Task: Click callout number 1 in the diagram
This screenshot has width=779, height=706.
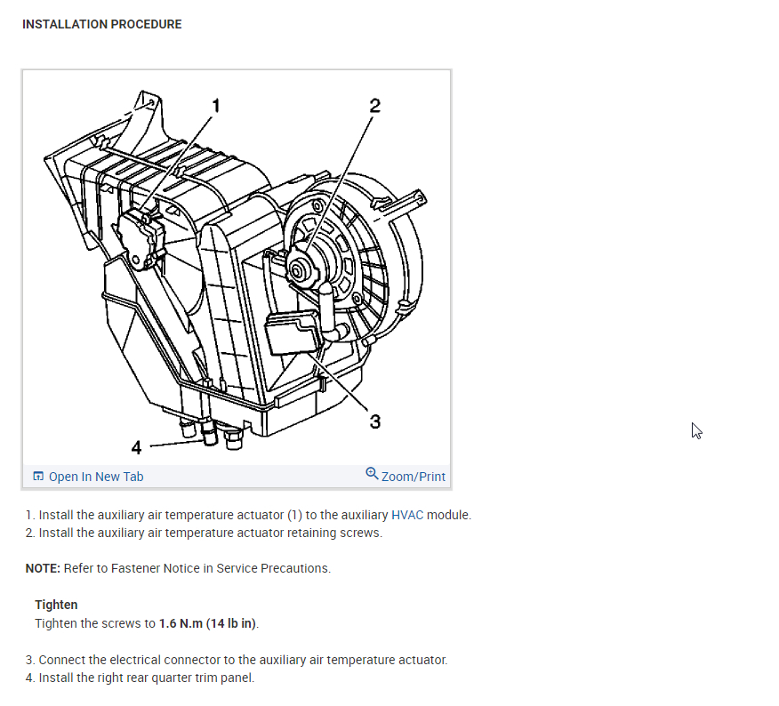Action: point(215,105)
